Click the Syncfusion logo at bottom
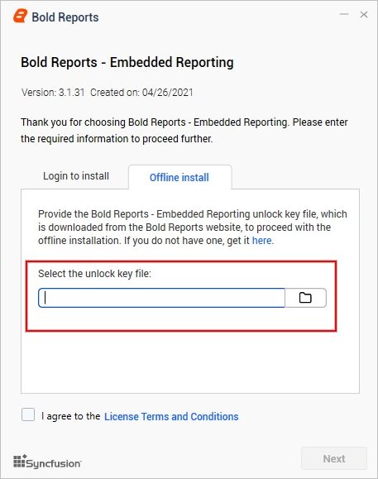Screen dimensions: 378x479 point(47,462)
